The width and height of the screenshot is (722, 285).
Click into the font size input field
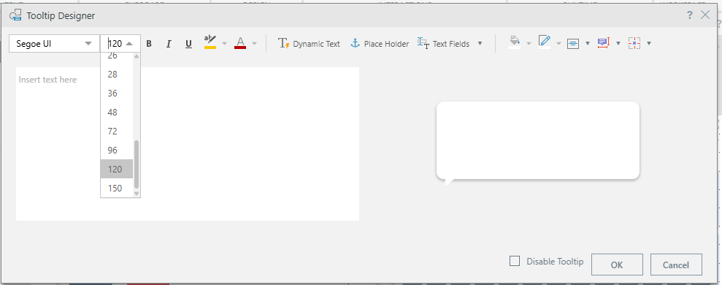(x=115, y=44)
